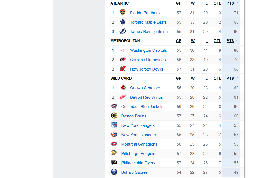The height and width of the screenshot is (178, 278).
Task: Click the Buffalo Sabres logo icon
Action: [x=114, y=172]
